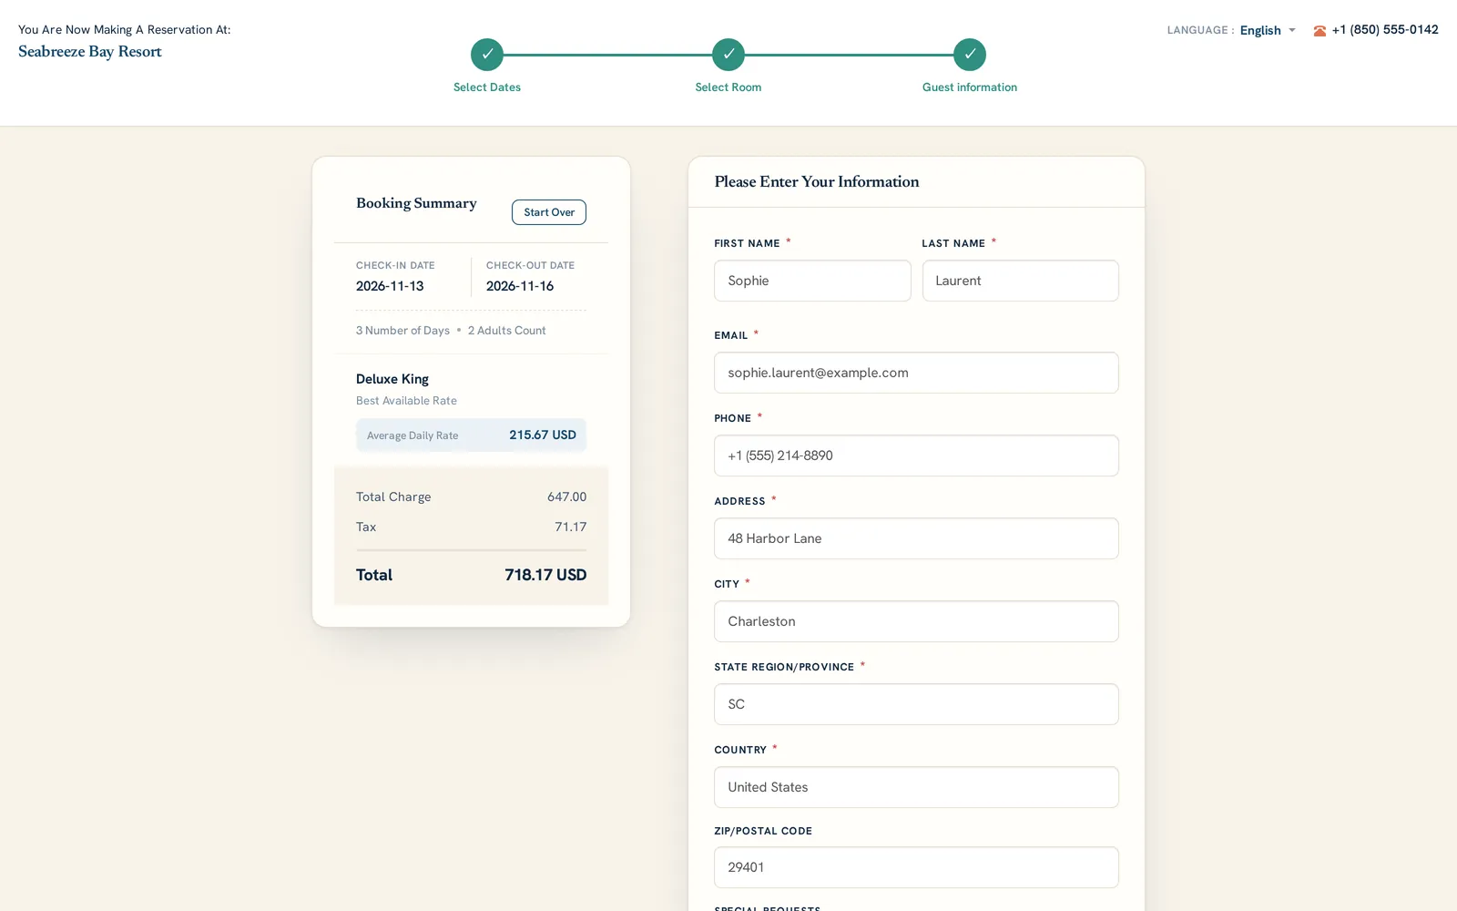Click the State field showing SC
1457x911 pixels.
[x=916, y=704]
